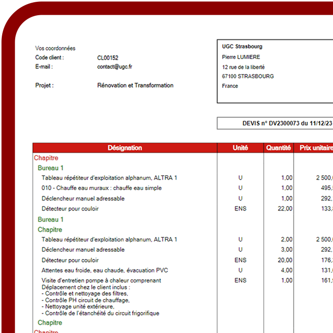Click the 12 rue de la liberté address
This screenshot has height=333, width=333.
(244, 67)
